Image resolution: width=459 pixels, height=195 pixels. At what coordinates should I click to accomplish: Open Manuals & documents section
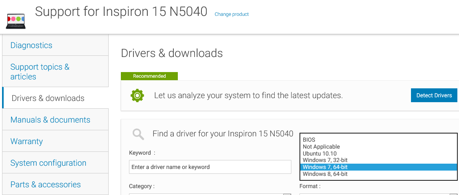(x=55, y=120)
